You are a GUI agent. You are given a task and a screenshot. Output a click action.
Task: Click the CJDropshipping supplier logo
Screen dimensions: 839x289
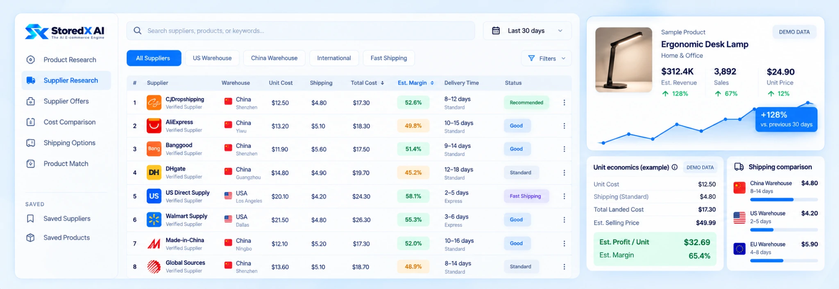coord(154,103)
